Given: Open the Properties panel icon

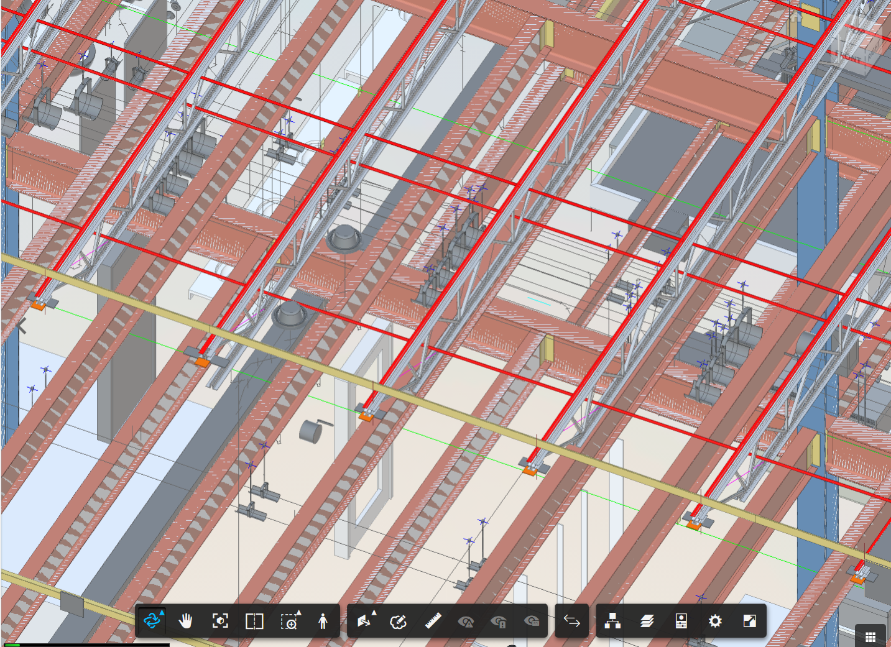Looking at the screenshot, I should tap(681, 621).
